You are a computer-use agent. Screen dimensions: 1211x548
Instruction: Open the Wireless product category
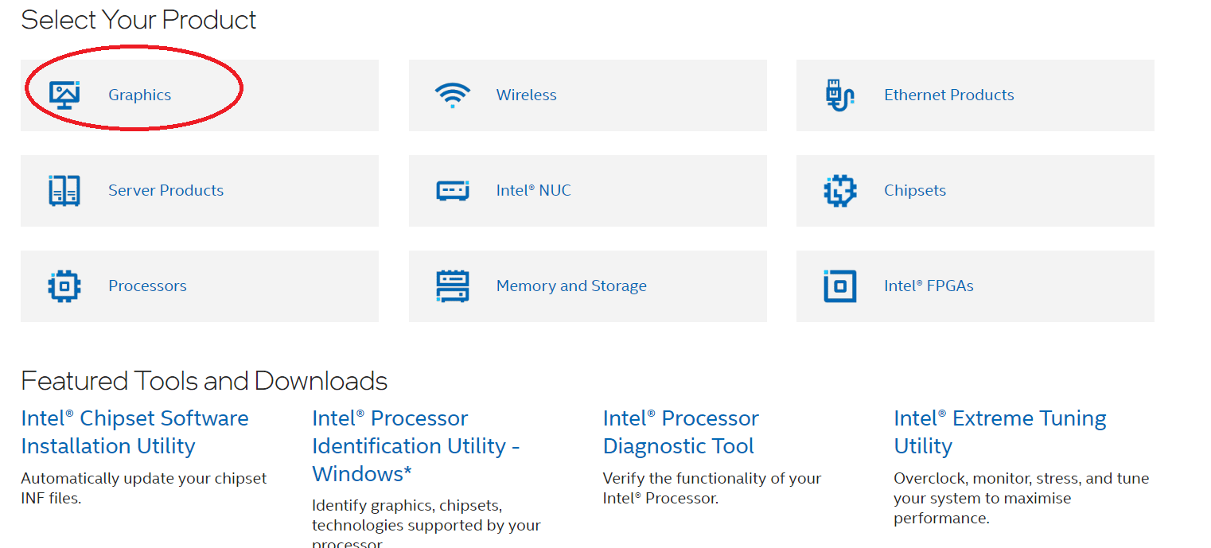tap(526, 95)
